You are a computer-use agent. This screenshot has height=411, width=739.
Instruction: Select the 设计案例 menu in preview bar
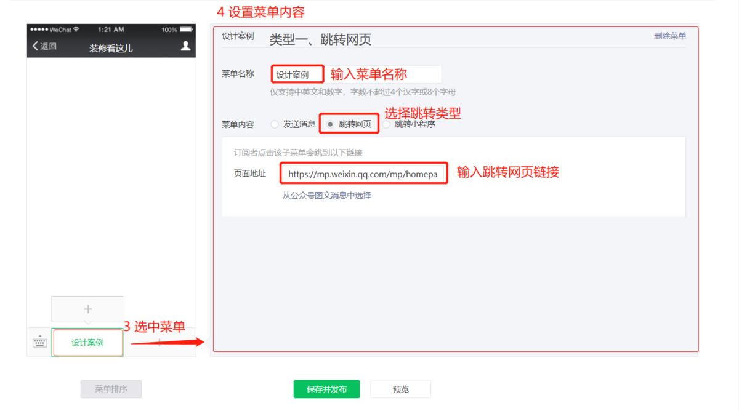87,343
